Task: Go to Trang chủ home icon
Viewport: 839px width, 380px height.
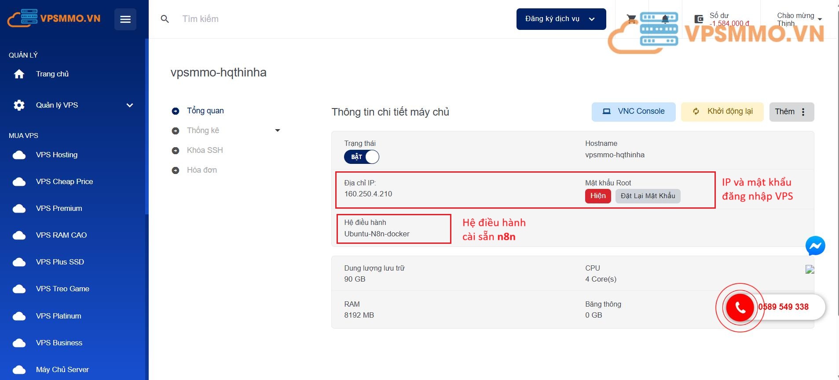Action: 19,74
